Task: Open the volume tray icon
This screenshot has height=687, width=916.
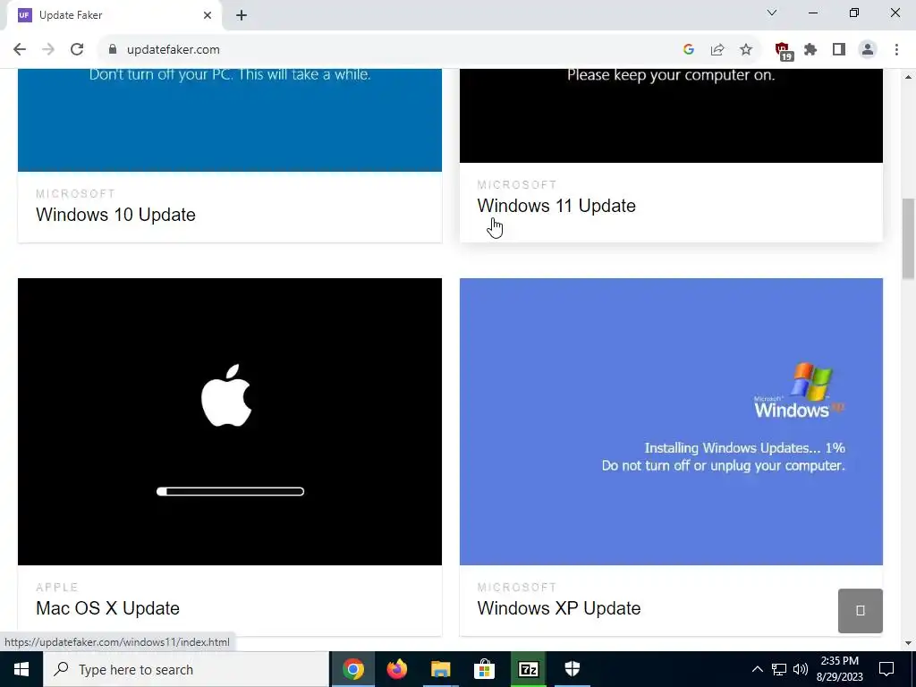Action: tap(801, 669)
